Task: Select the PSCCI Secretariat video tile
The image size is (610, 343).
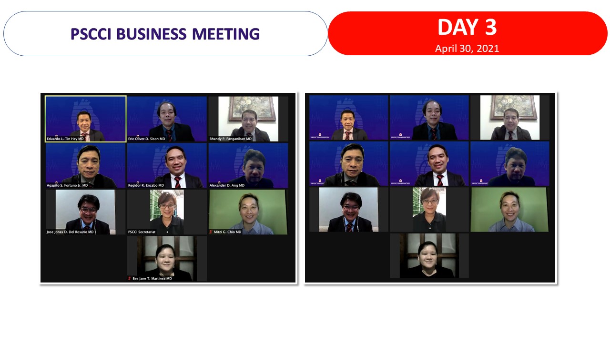Action: point(167,212)
